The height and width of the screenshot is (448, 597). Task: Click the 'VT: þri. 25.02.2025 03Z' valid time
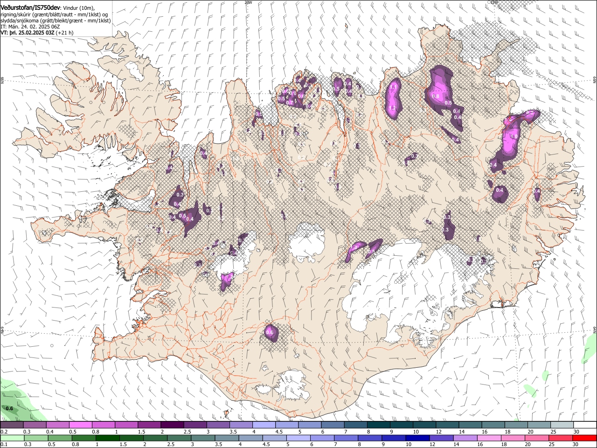coord(27,33)
